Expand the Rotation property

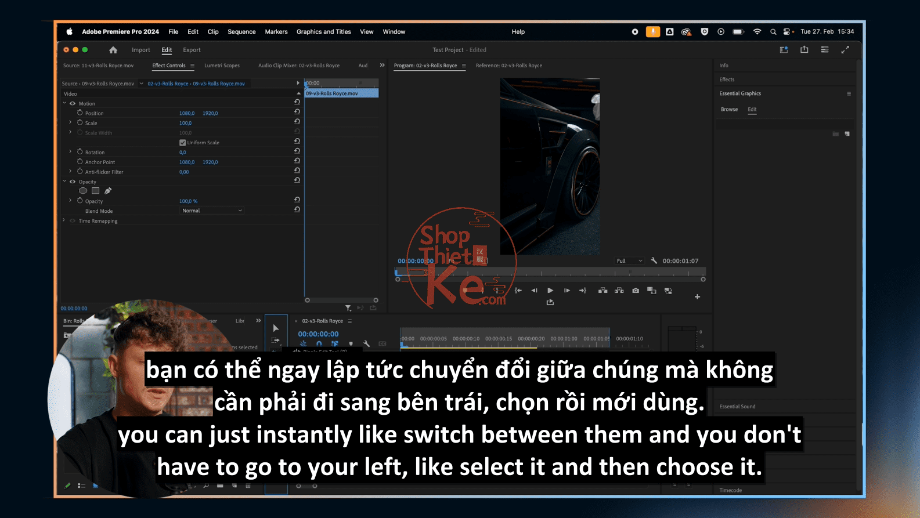(x=70, y=151)
